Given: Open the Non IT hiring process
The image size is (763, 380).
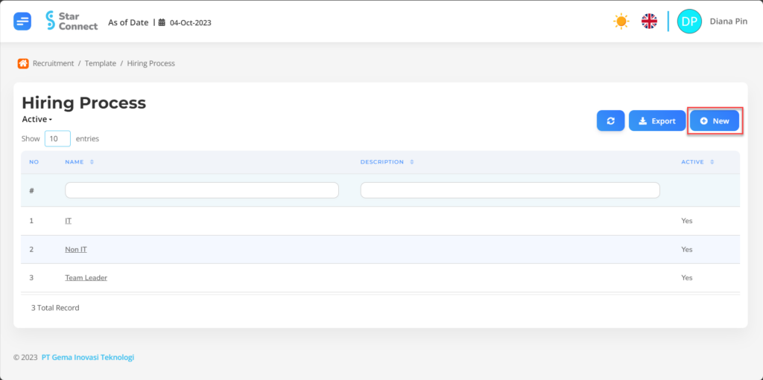Looking at the screenshot, I should click(76, 249).
